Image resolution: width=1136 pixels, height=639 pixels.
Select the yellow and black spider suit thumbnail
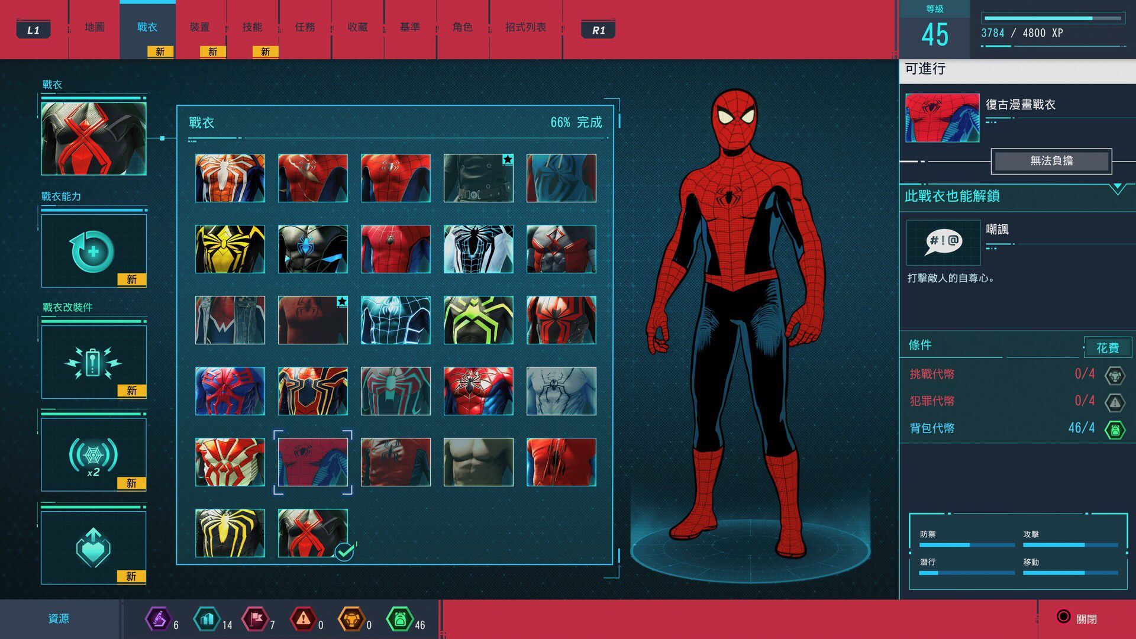pos(230,249)
